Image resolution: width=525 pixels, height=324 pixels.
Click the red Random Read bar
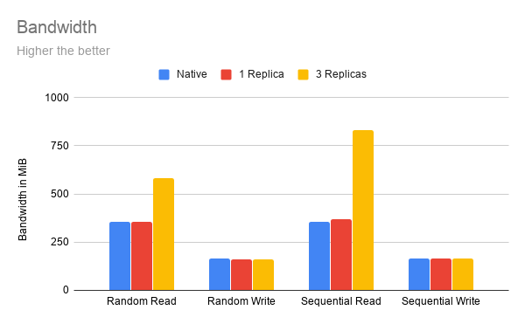142,256
